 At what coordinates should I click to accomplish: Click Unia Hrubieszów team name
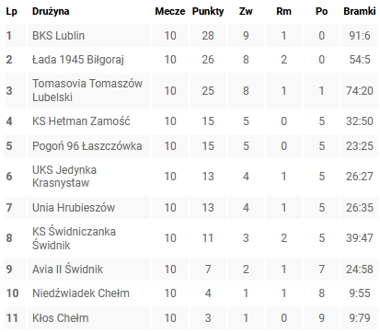pos(74,208)
